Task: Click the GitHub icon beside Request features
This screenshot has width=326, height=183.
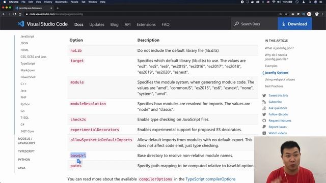Action: click(x=264, y=120)
